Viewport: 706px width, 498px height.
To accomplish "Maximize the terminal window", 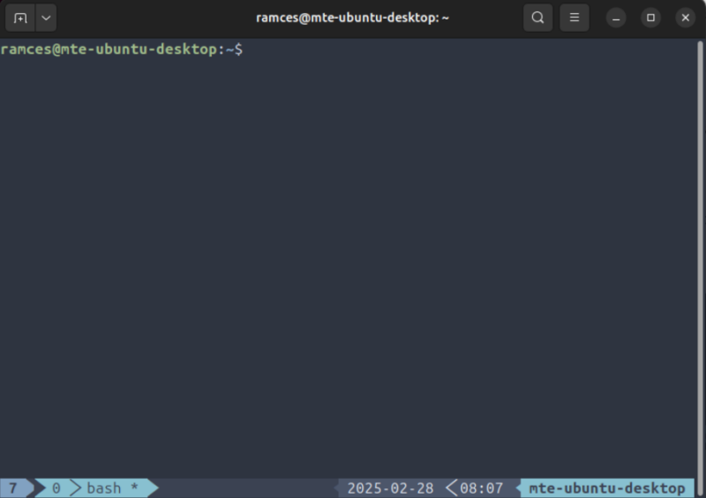I will (x=650, y=18).
